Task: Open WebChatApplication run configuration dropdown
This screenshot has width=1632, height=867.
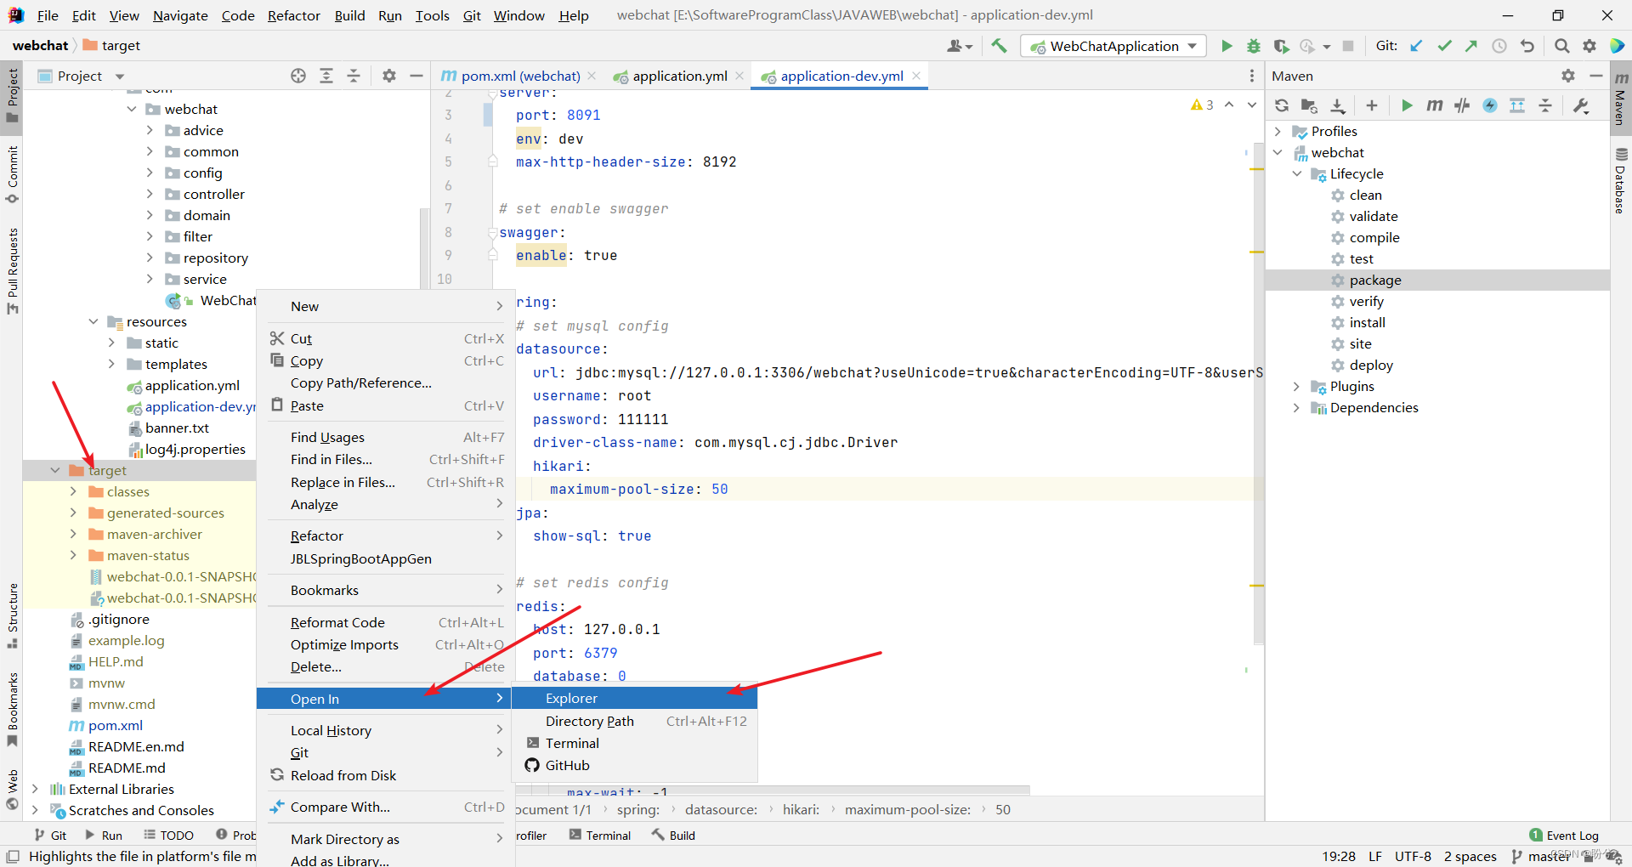Action: click(1113, 46)
